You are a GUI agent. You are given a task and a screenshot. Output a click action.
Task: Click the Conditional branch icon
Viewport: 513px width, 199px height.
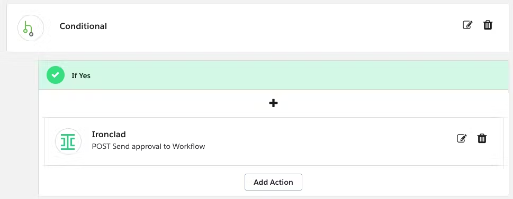30,28
